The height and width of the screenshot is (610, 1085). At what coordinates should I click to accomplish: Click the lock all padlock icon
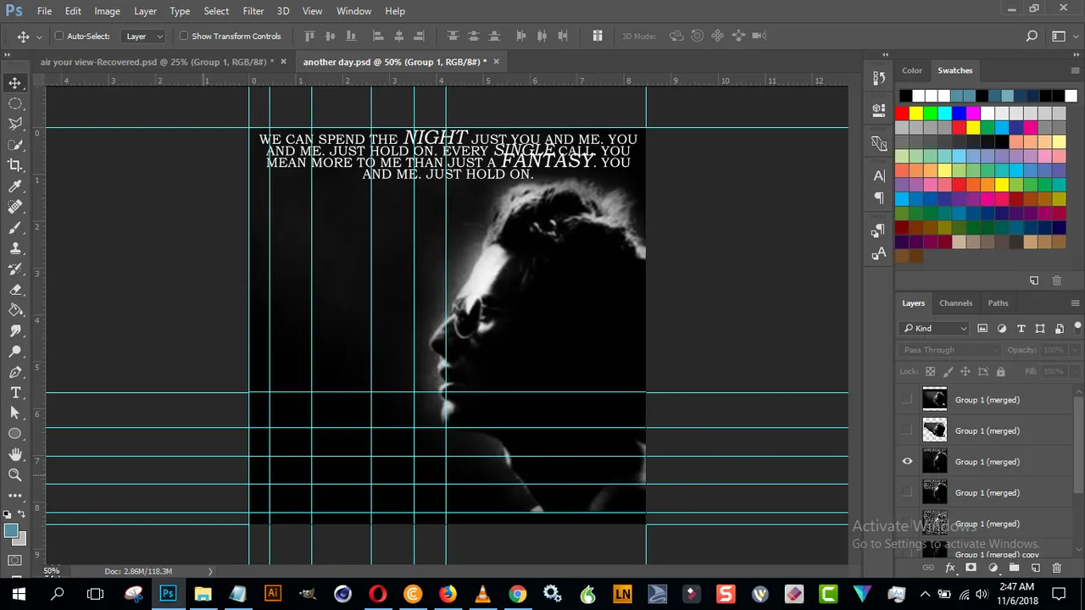(x=1000, y=371)
